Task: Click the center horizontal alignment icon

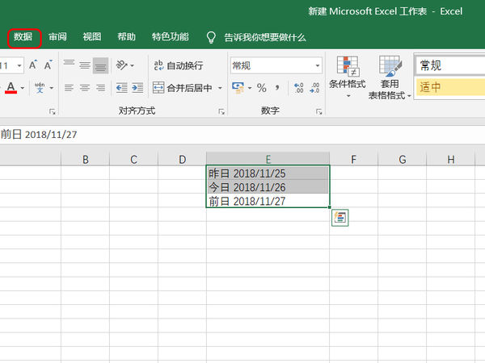Action: tap(85, 87)
